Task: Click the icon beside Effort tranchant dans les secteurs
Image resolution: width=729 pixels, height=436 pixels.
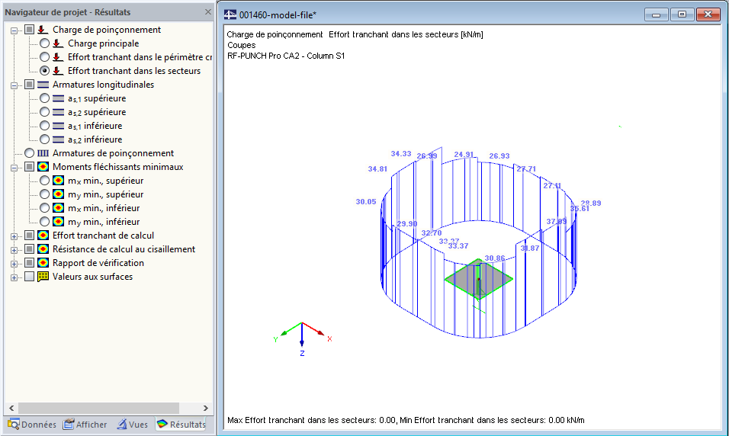Action: pyautogui.click(x=58, y=71)
